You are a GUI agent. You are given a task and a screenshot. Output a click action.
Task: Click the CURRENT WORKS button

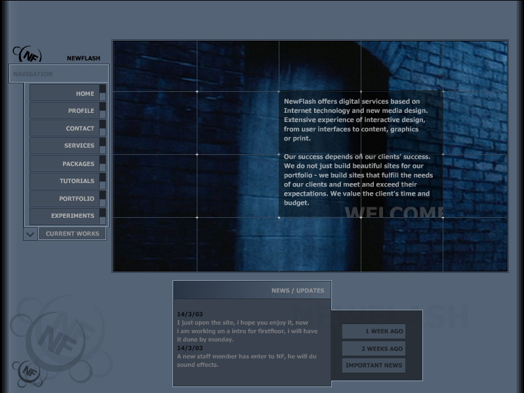[72, 234]
